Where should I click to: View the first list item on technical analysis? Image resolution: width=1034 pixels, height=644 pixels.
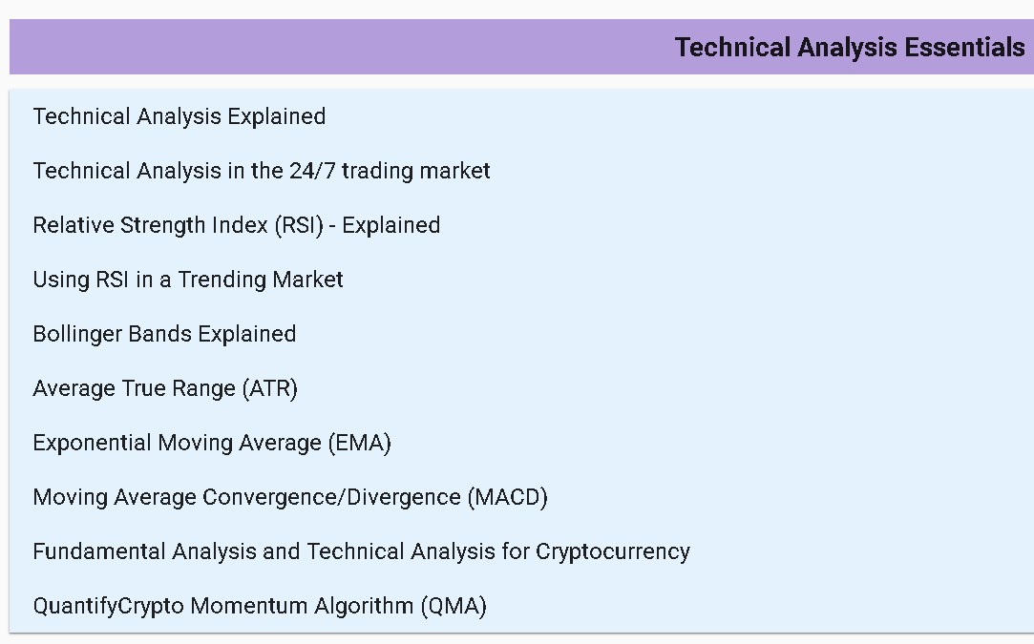click(x=179, y=116)
